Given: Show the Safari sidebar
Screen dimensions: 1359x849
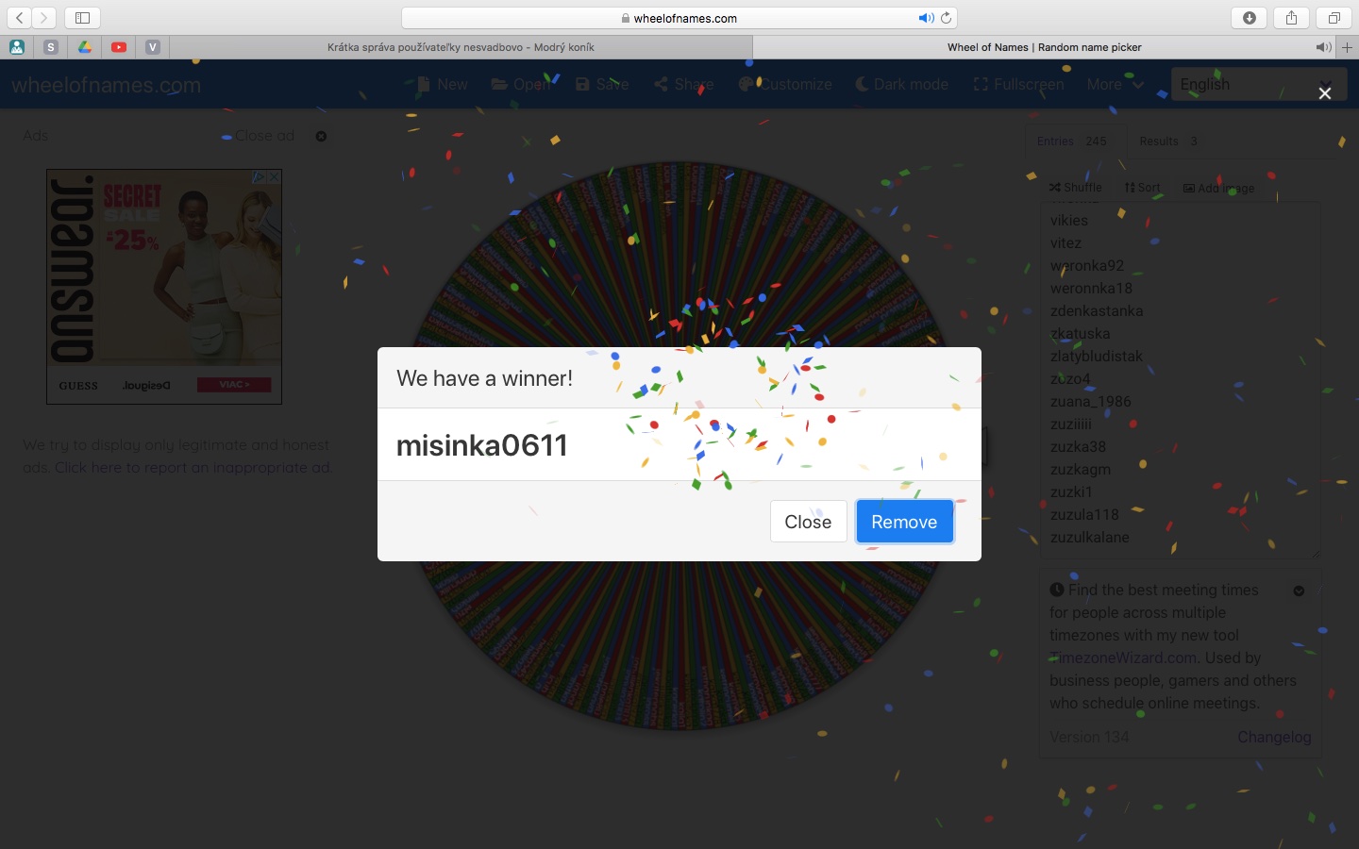Looking at the screenshot, I should pyautogui.click(x=82, y=18).
